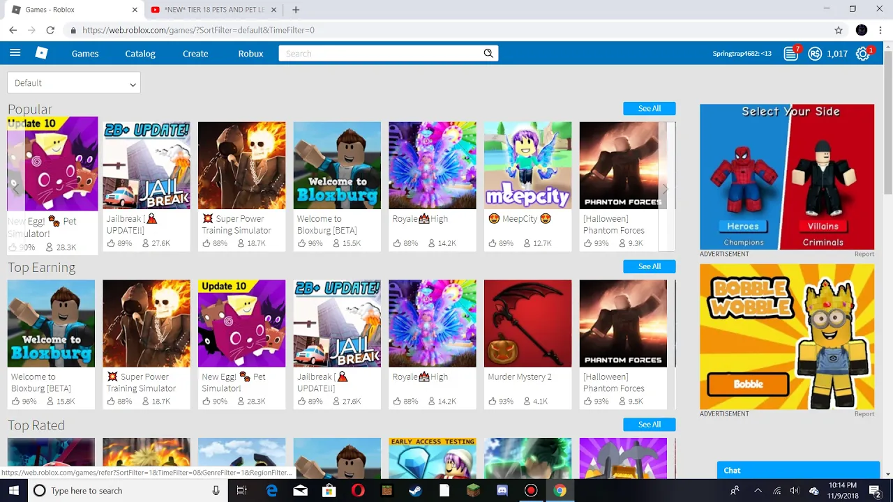The width and height of the screenshot is (893, 502).
Task: Open Opera browser from taskbar
Action: [x=358, y=490]
